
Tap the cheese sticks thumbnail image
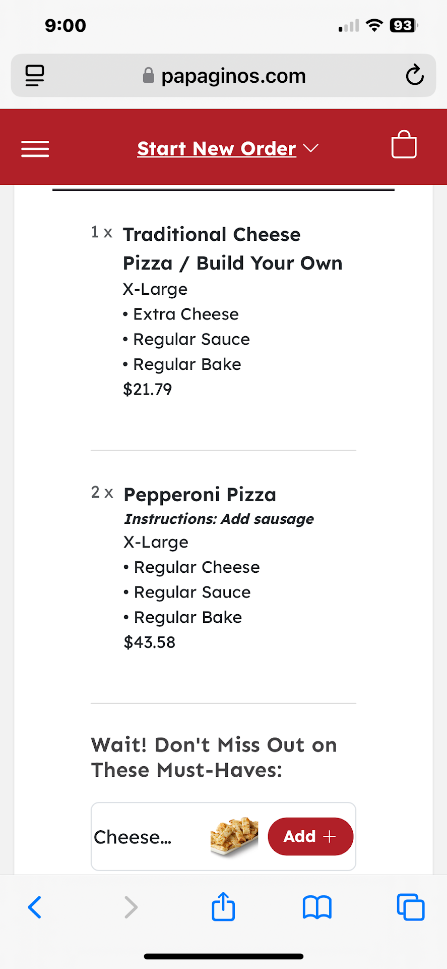tap(234, 836)
